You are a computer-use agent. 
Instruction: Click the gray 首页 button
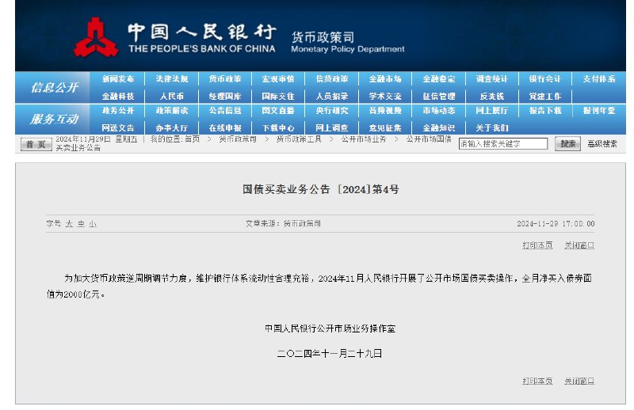coord(36,144)
